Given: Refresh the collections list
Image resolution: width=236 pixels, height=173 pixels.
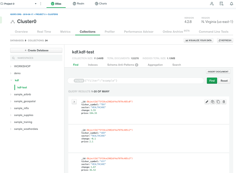Looking at the screenshot, I should [225, 40].
